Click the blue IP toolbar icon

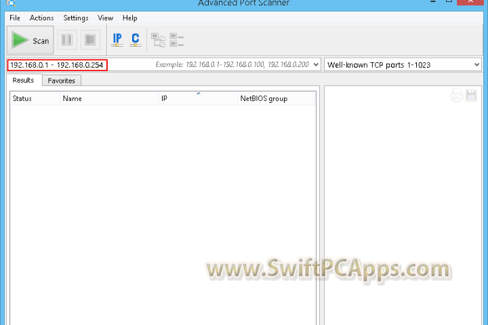pos(117,40)
